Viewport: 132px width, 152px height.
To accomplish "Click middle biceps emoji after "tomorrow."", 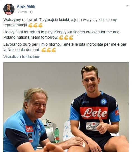I will click(66, 38).
